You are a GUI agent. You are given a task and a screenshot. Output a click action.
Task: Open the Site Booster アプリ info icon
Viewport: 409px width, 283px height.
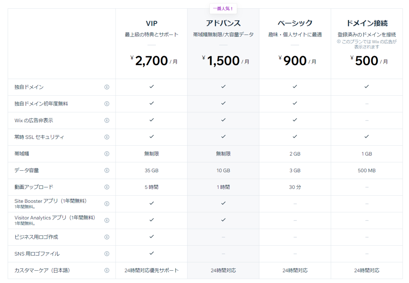click(x=107, y=203)
